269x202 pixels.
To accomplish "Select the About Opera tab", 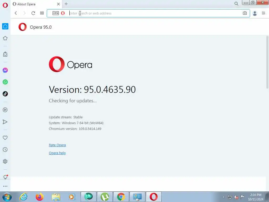I will 36,4.
